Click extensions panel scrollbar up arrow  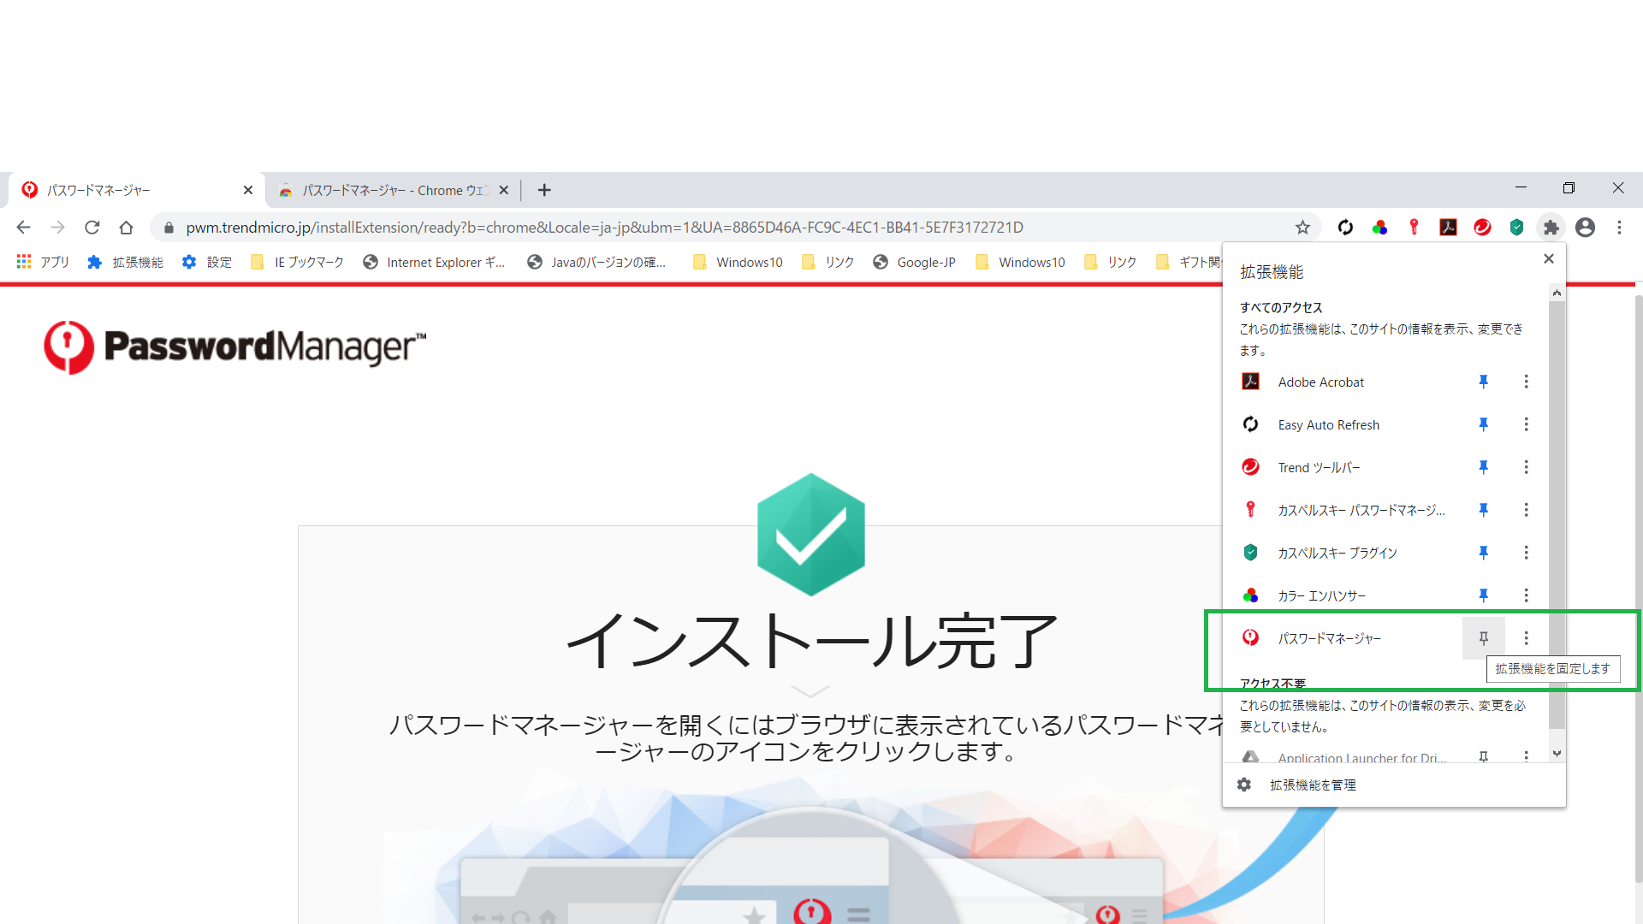click(x=1557, y=293)
